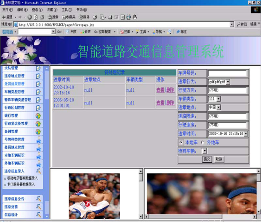Click the basketball player photo thumbnail
Image resolution: width=261 pixels, height=222 pixels.
[x=95, y=196]
